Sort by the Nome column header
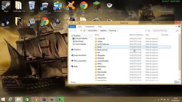Viewport: 182px width, 102px height. (97, 35)
